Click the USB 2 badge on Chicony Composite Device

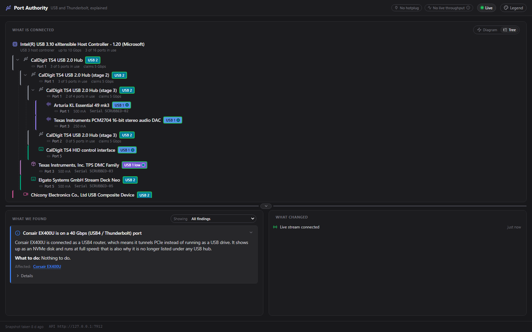144,195
